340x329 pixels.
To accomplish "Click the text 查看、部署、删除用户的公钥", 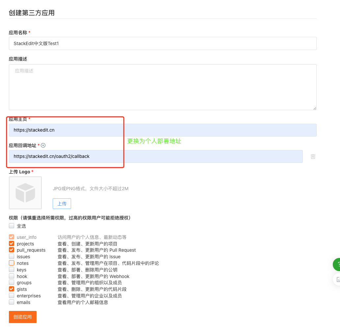I will (87, 270).
